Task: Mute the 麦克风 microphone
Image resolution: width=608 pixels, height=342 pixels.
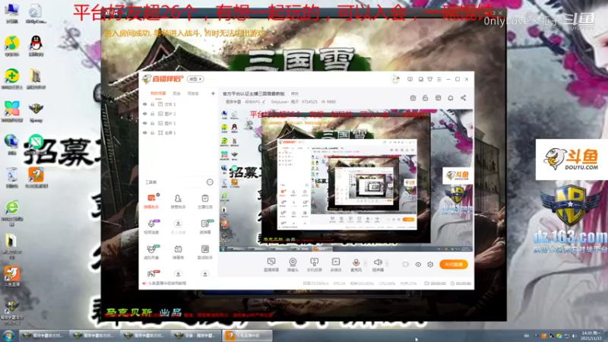Action: (356, 264)
